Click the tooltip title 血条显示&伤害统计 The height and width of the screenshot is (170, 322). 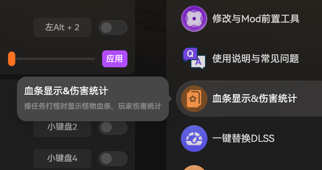click(x=66, y=91)
